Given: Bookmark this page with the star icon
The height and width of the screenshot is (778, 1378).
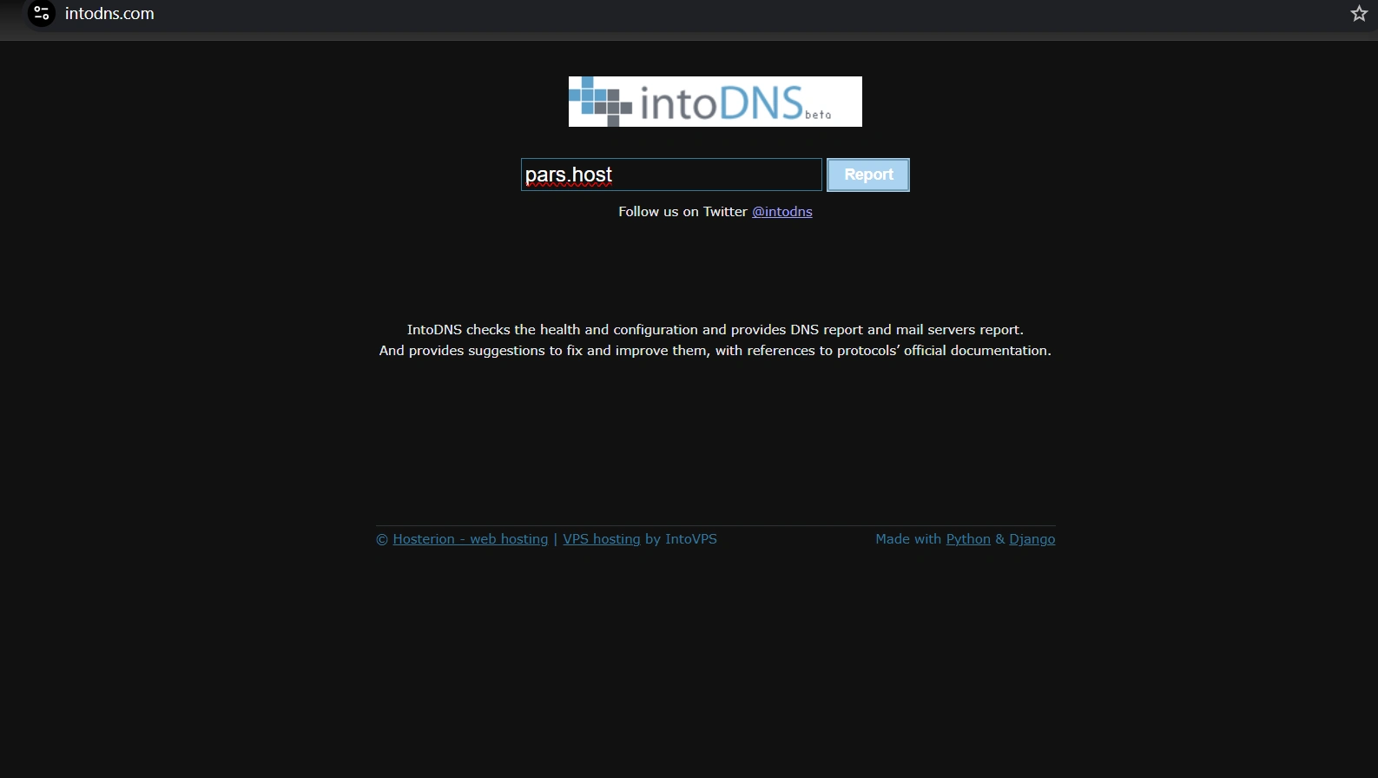Looking at the screenshot, I should coord(1359,13).
